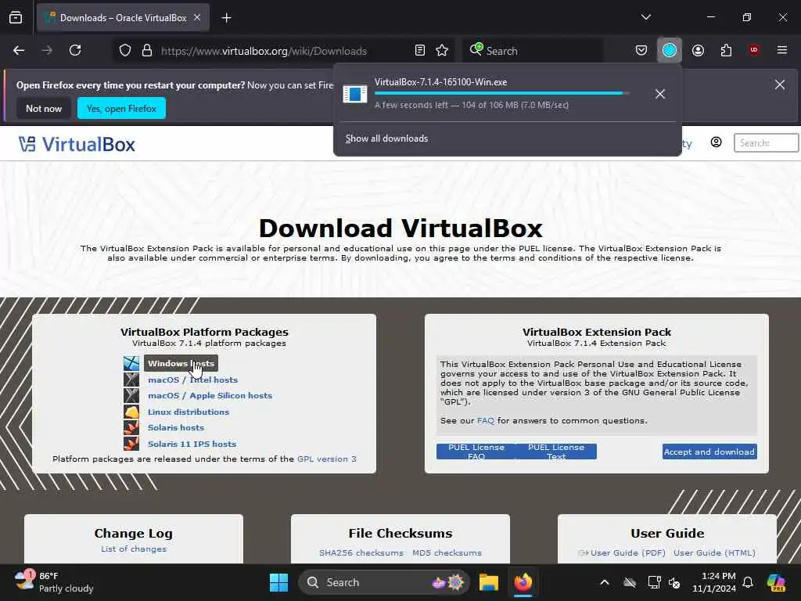Open the Solaris 11 IPS hosts link

click(x=192, y=444)
